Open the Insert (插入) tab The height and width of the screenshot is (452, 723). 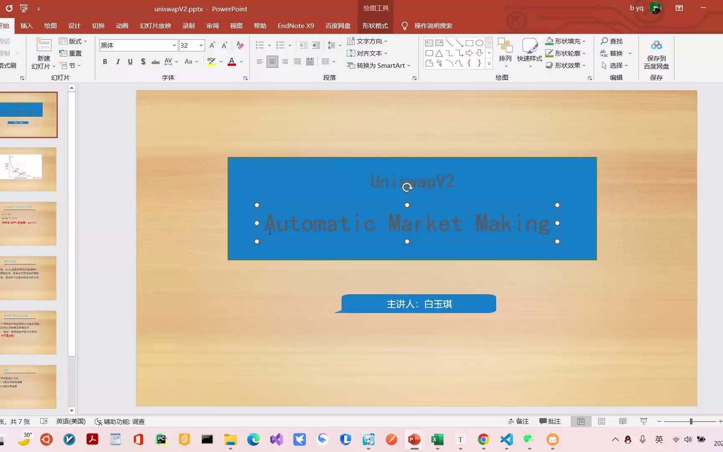coord(26,26)
